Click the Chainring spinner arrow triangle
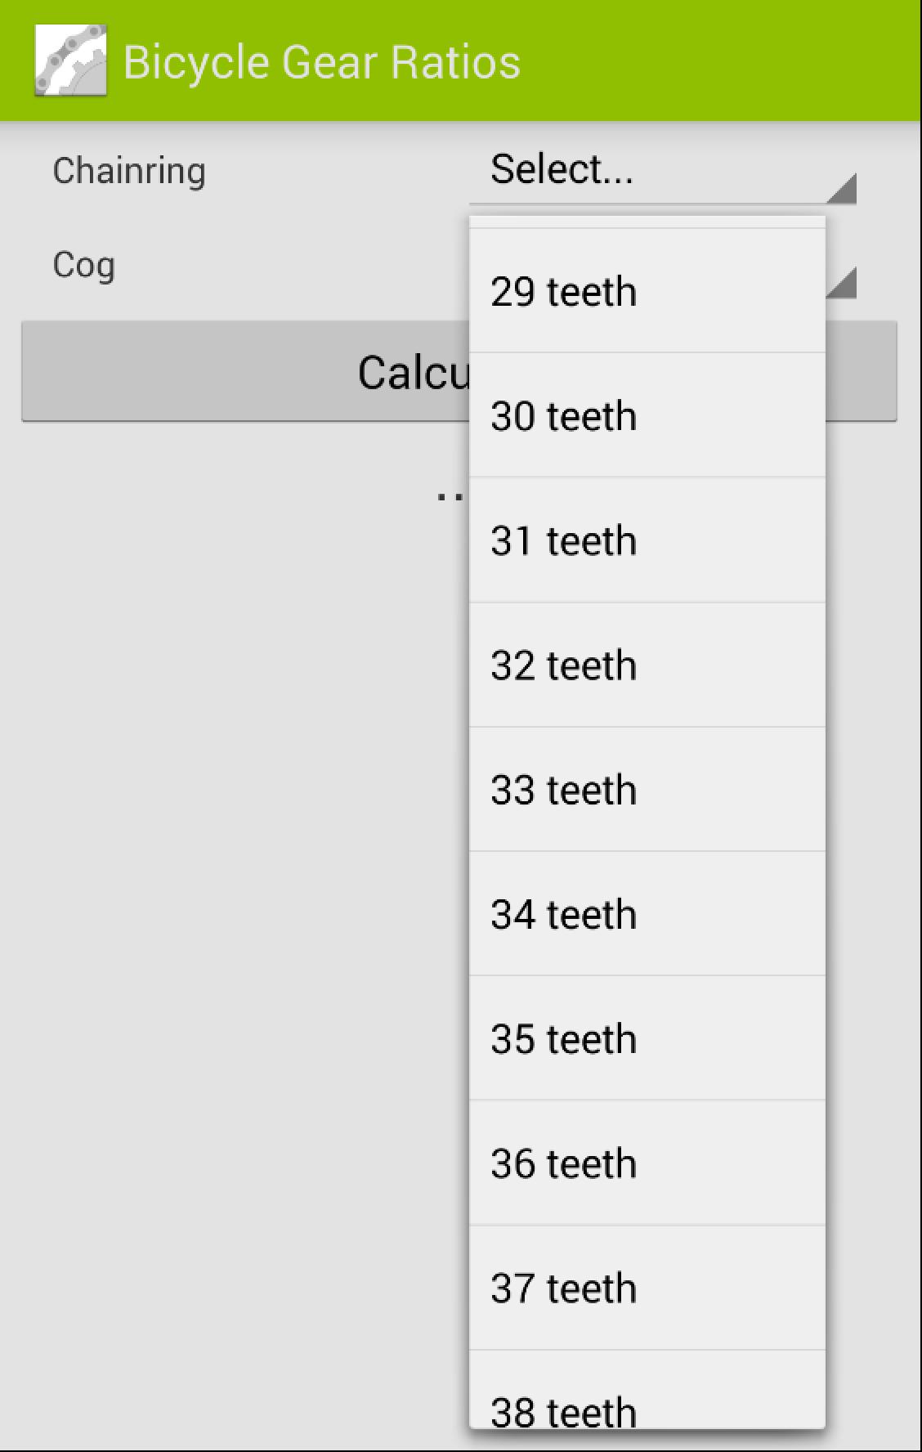This screenshot has width=922, height=1452. pos(841,188)
